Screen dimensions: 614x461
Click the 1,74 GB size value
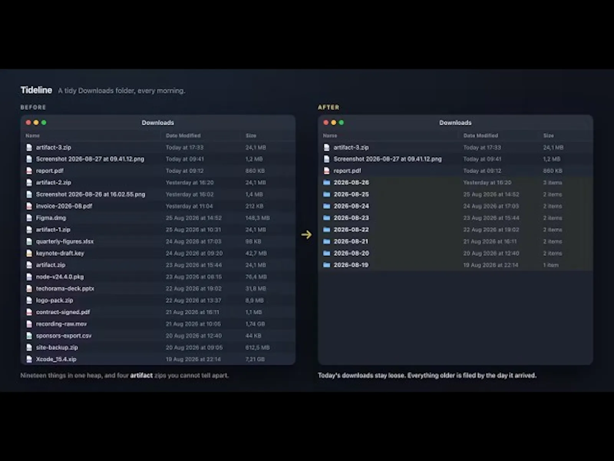coord(255,324)
